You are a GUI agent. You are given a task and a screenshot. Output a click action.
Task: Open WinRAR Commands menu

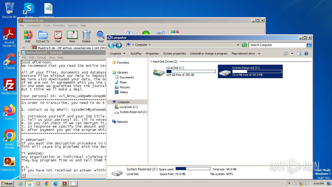(x=33, y=25)
